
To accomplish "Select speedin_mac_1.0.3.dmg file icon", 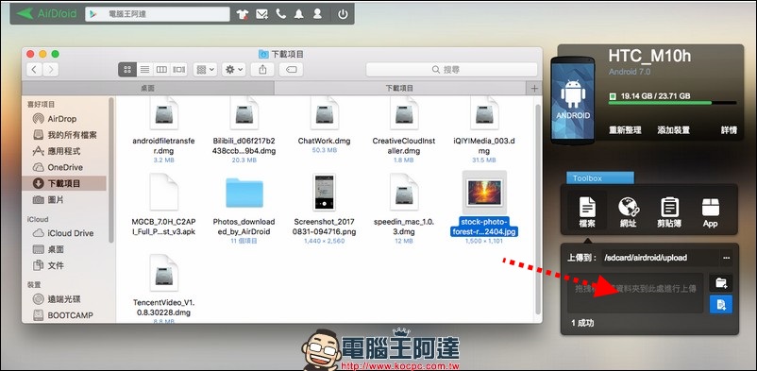I will [404, 192].
